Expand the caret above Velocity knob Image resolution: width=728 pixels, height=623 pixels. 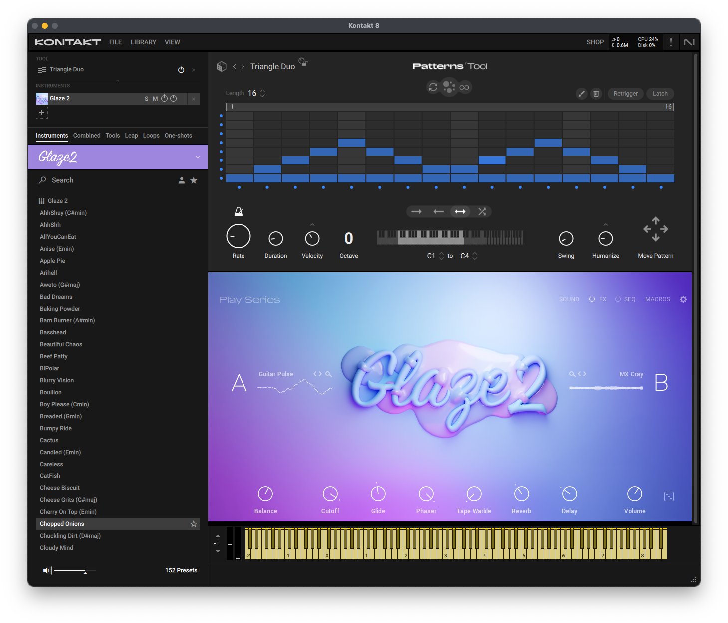click(x=312, y=225)
